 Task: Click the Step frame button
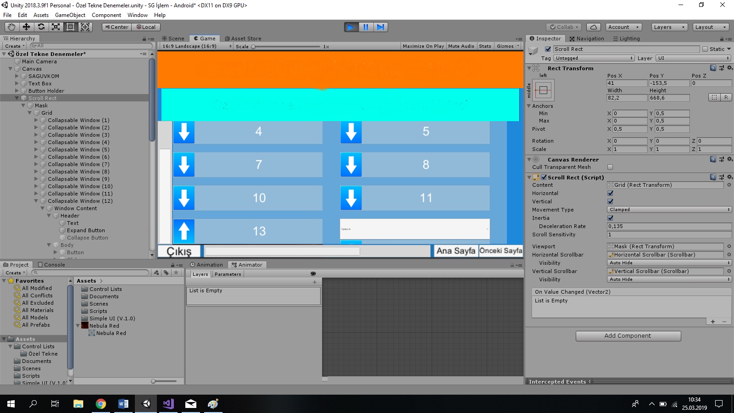coord(381,27)
